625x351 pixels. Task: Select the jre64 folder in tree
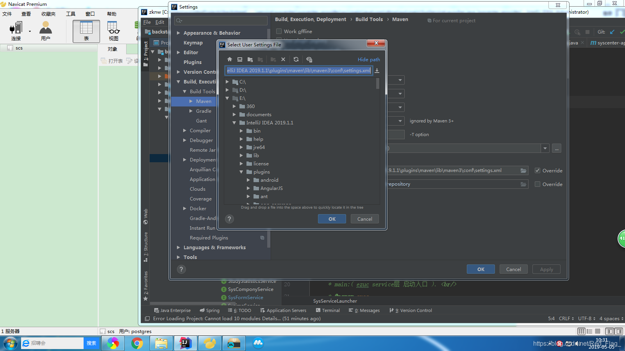point(259,147)
